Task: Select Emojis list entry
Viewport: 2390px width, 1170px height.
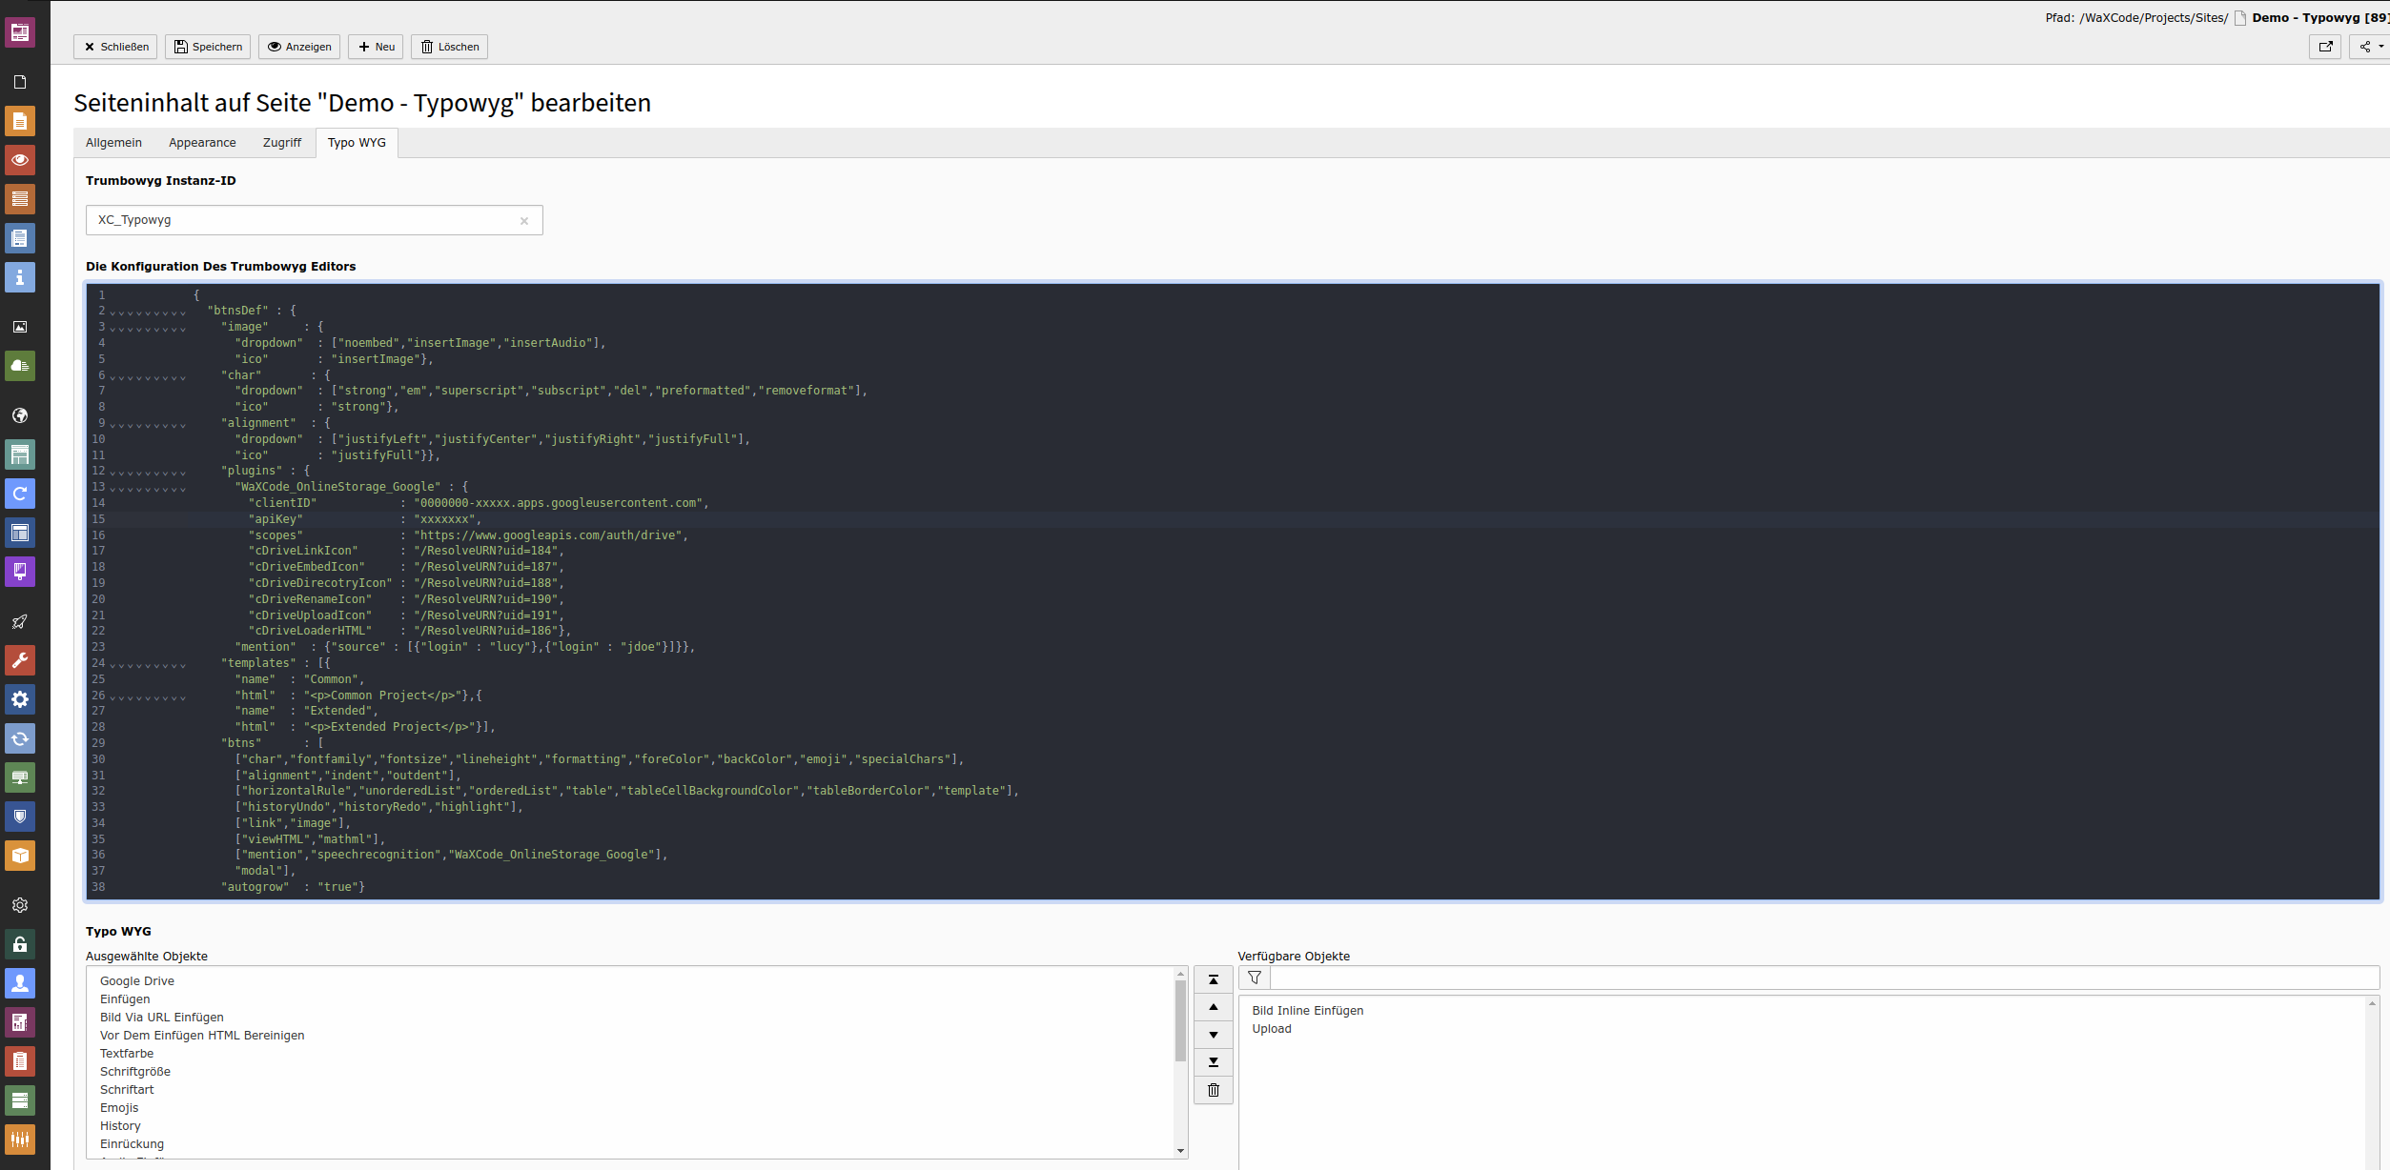Action: click(119, 1108)
